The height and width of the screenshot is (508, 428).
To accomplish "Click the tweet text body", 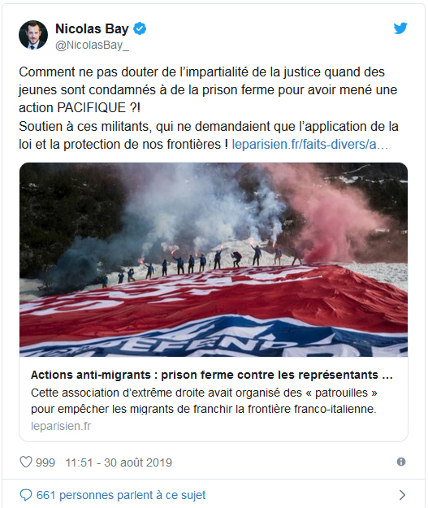I will click(x=209, y=108).
